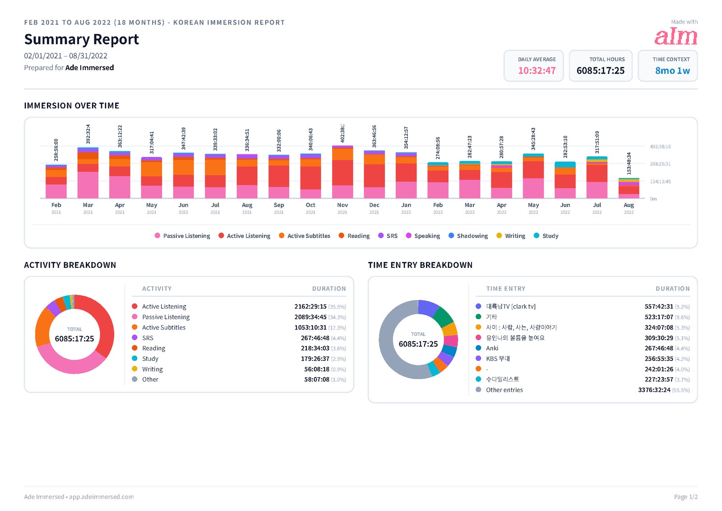This screenshot has height=511, width=722.
Task: Select Active Subtitles row in activity table
Action: tap(239, 327)
